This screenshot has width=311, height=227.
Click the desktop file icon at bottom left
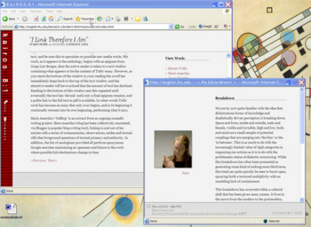(x=11, y=209)
